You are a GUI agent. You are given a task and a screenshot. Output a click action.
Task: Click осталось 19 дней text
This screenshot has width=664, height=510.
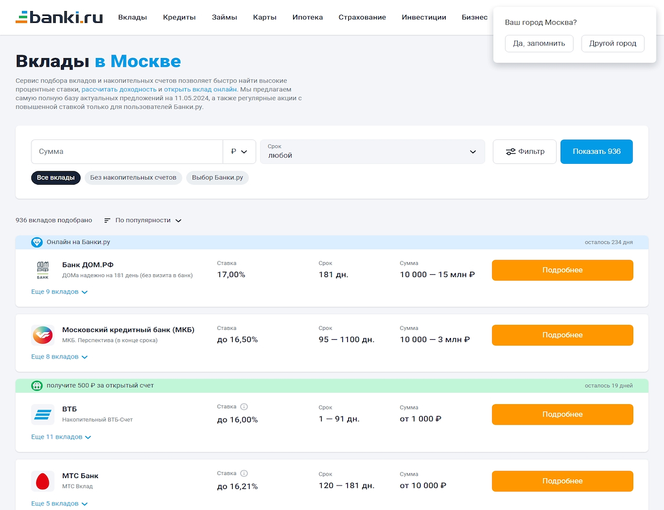coord(608,385)
